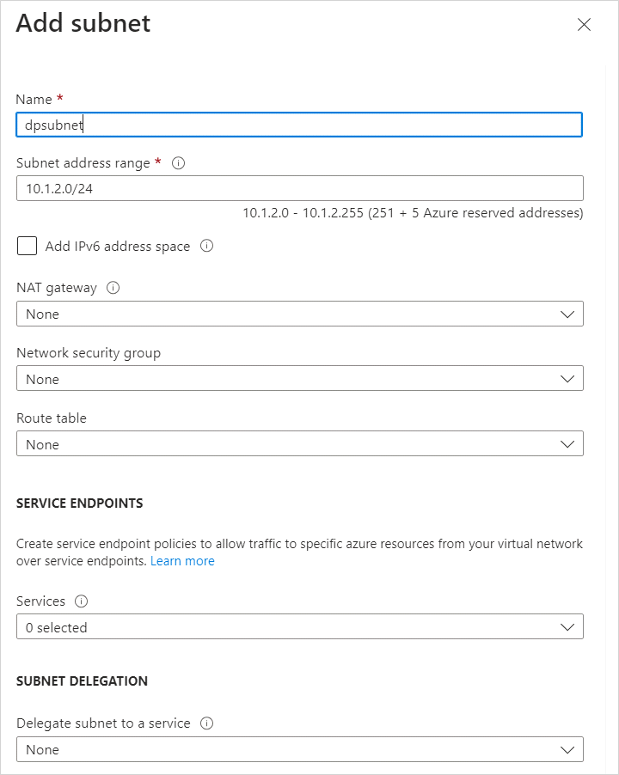Click the 'Name' field label
The image size is (619, 775).
pyautogui.click(x=34, y=100)
